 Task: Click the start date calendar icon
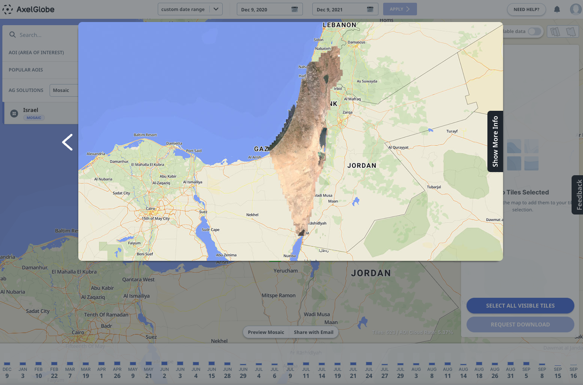pyautogui.click(x=294, y=9)
